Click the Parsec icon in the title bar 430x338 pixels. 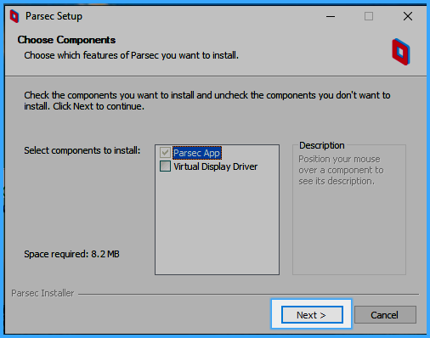pyautogui.click(x=14, y=16)
